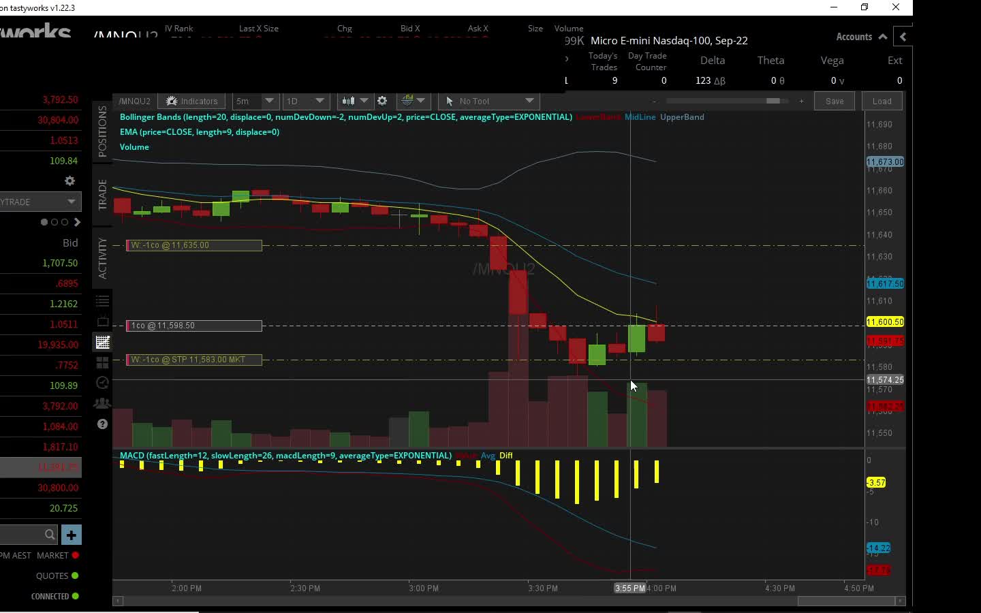
Task: Click the /MNQU2 symbol label in chart toolbar
Action: (134, 101)
